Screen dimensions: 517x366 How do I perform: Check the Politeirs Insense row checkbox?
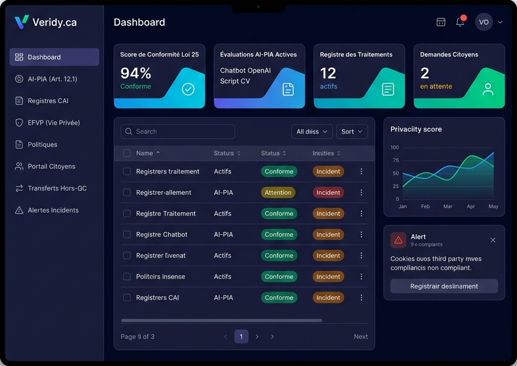coord(127,277)
